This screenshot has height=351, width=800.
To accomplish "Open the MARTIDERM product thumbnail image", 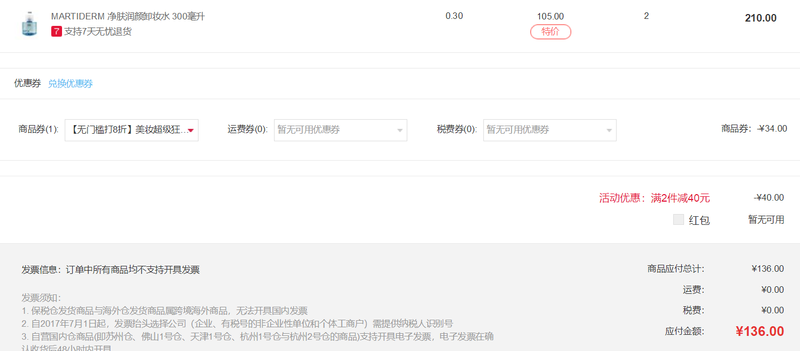I will pyautogui.click(x=29, y=24).
